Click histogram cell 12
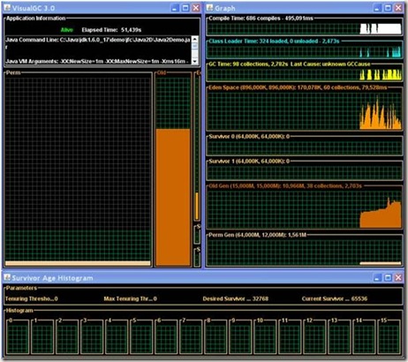The width and height of the screenshot is (408, 362). point(314,336)
